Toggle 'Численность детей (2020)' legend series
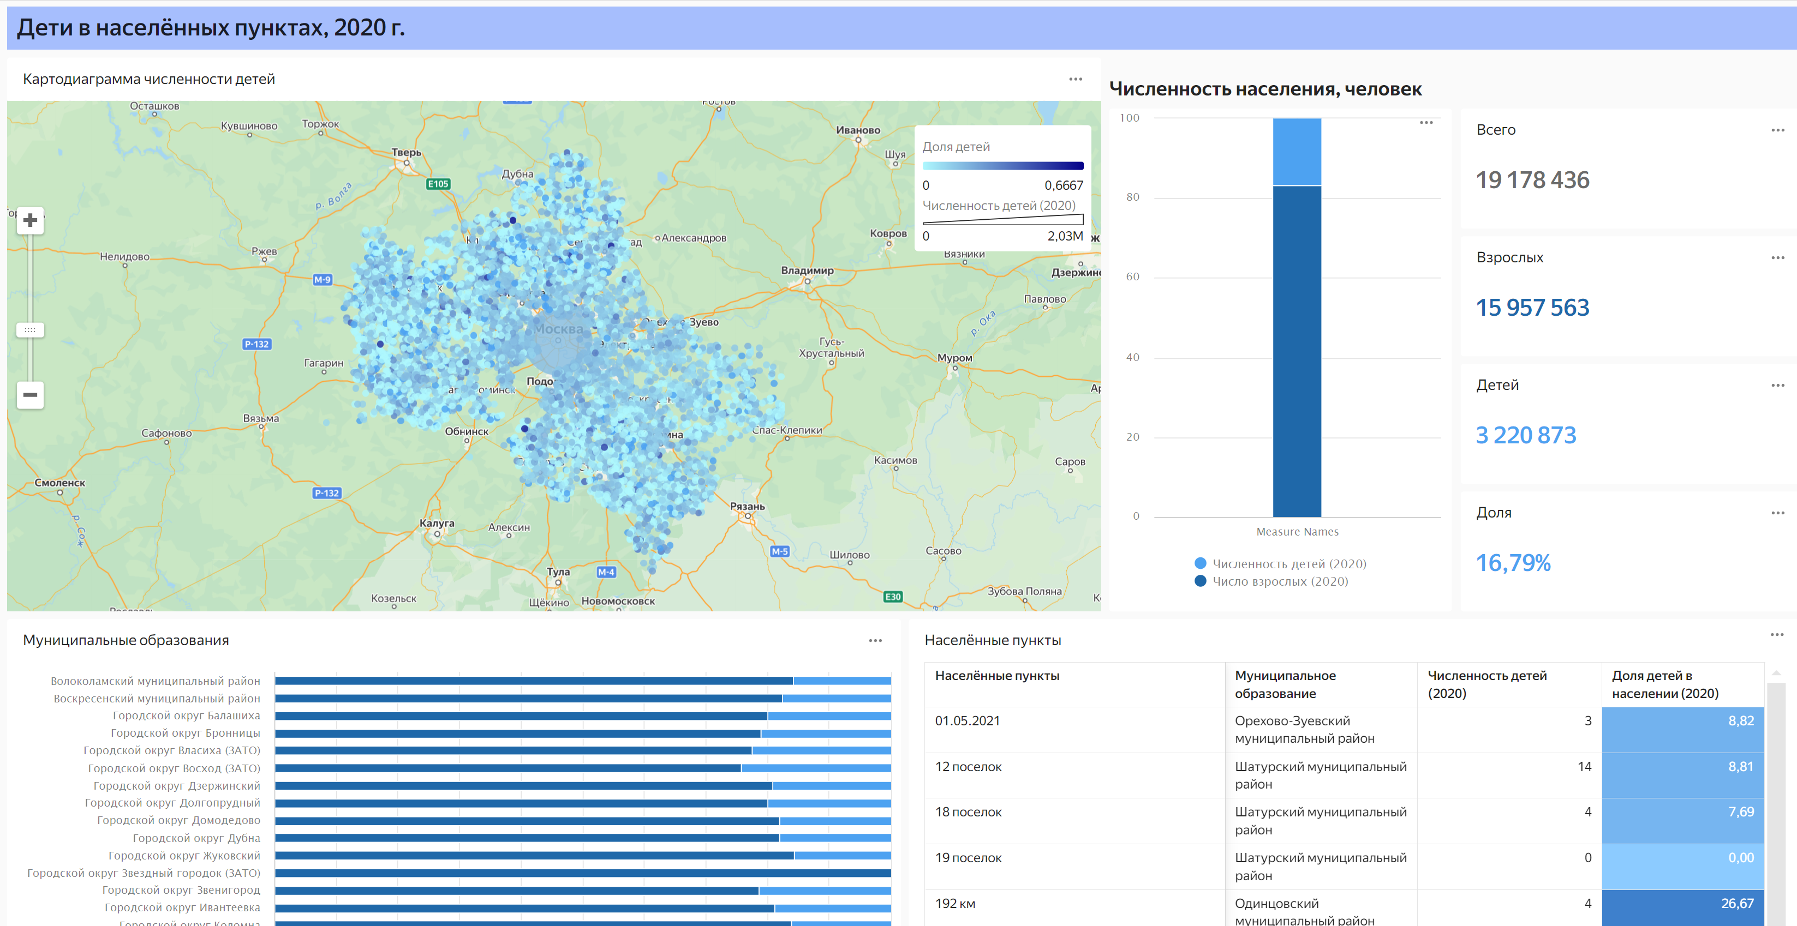This screenshot has width=1797, height=926. click(x=1281, y=563)
